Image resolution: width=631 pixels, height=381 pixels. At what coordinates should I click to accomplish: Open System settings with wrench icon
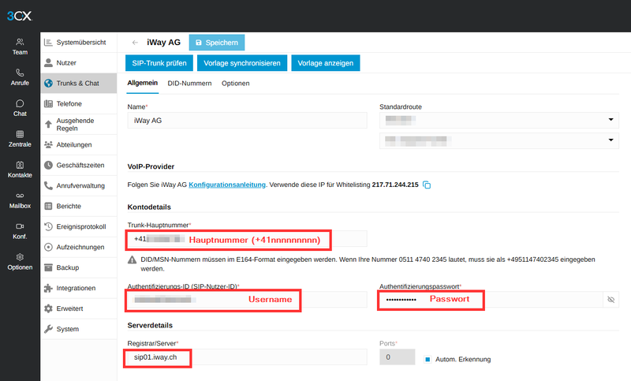(78, 329)
